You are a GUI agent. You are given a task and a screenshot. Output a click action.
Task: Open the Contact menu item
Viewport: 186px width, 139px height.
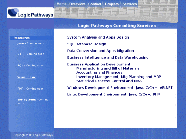tap(95, 4)
